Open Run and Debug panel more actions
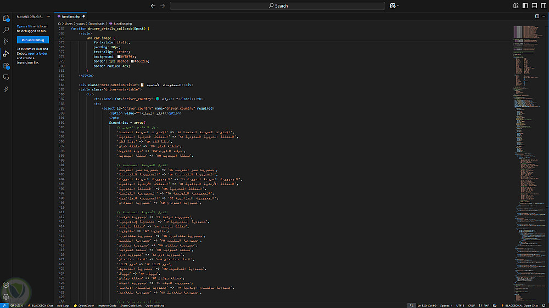 point(49,16)
